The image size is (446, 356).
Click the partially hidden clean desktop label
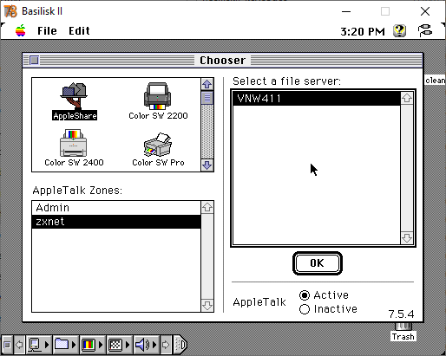pos(436,81)
